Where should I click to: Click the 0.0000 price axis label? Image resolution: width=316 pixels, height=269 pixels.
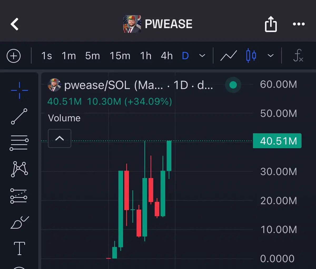pos(277,258)
